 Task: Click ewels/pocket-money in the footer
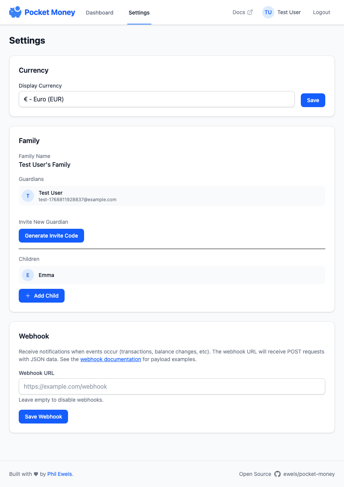[309, 474]
